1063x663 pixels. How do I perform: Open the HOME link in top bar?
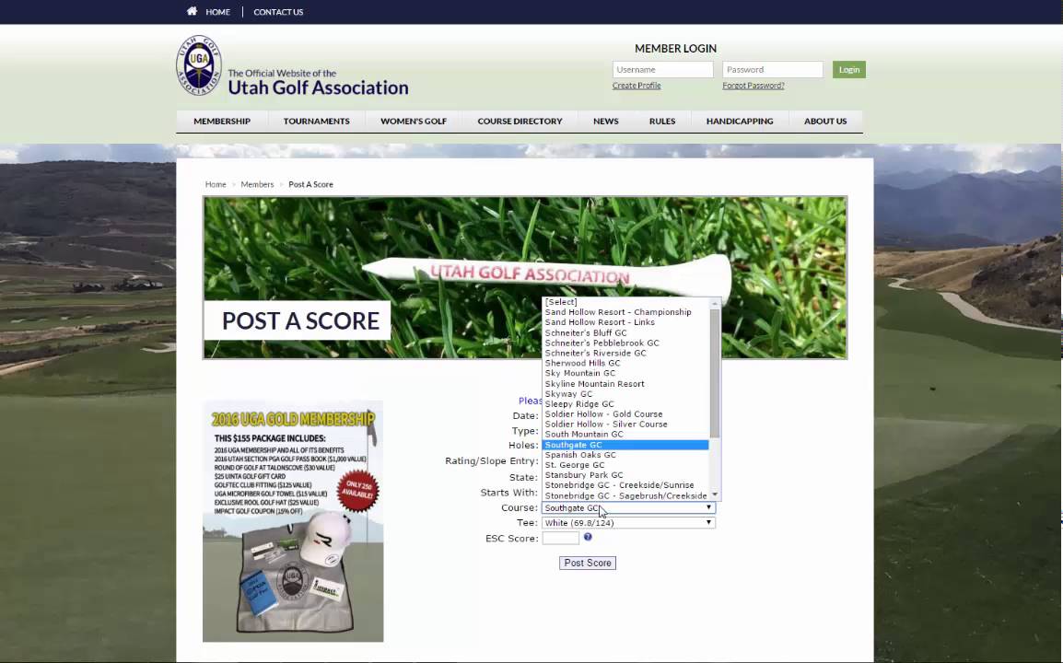(217, 12)
